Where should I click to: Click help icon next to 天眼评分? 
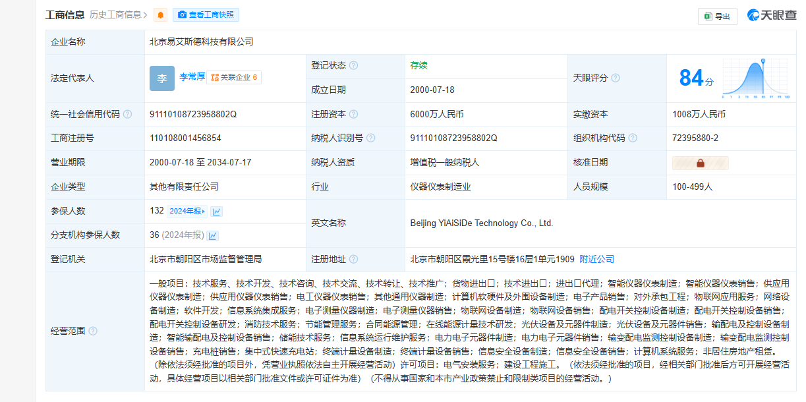pyautogui.click(x=616, y=78)
